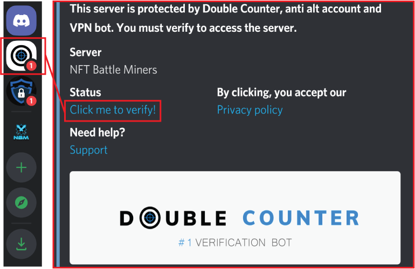The image size is (415, 269).
Task: Click the red badge on Double Counter icon
Action: pos(31,66)
